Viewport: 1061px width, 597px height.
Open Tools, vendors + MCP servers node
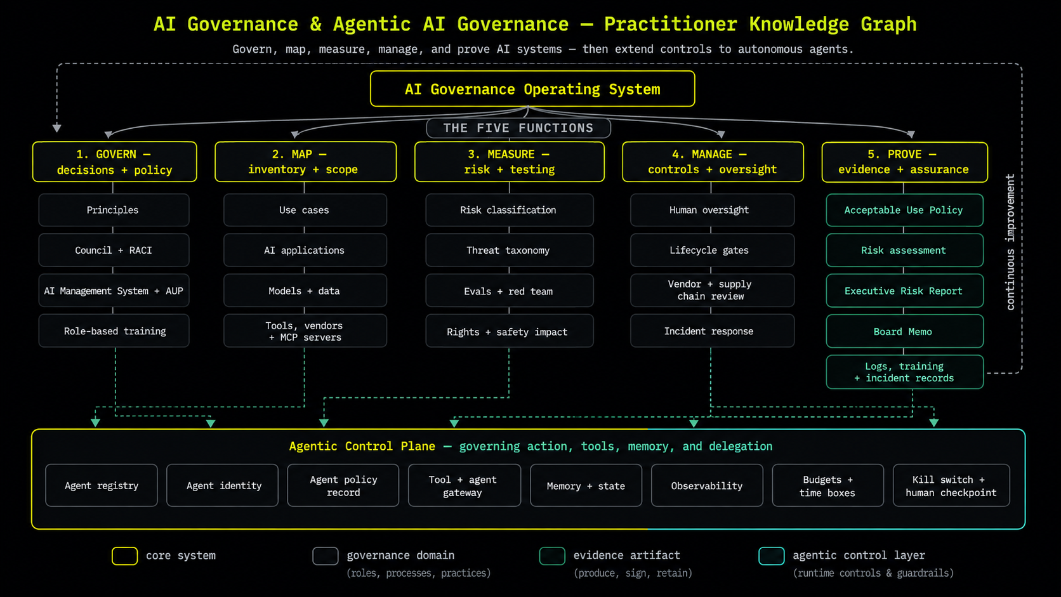305,331
